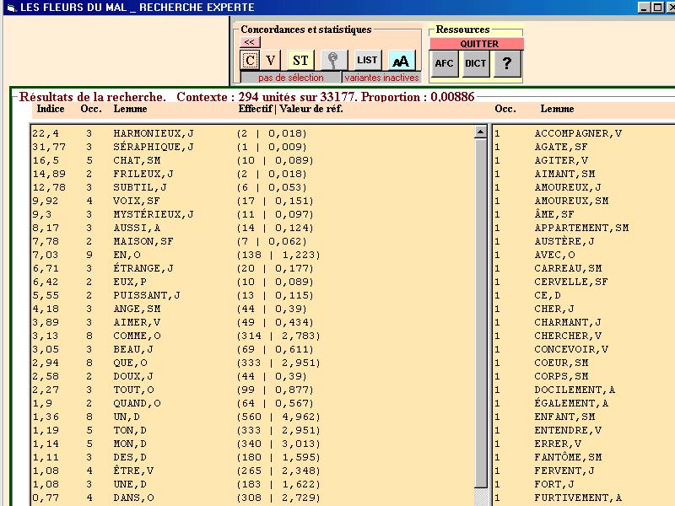Screen dimensions: 675x506
Task: Select AMOUREUX,SM in the right list
Action: pyautogui.click(x=584, y=201)
